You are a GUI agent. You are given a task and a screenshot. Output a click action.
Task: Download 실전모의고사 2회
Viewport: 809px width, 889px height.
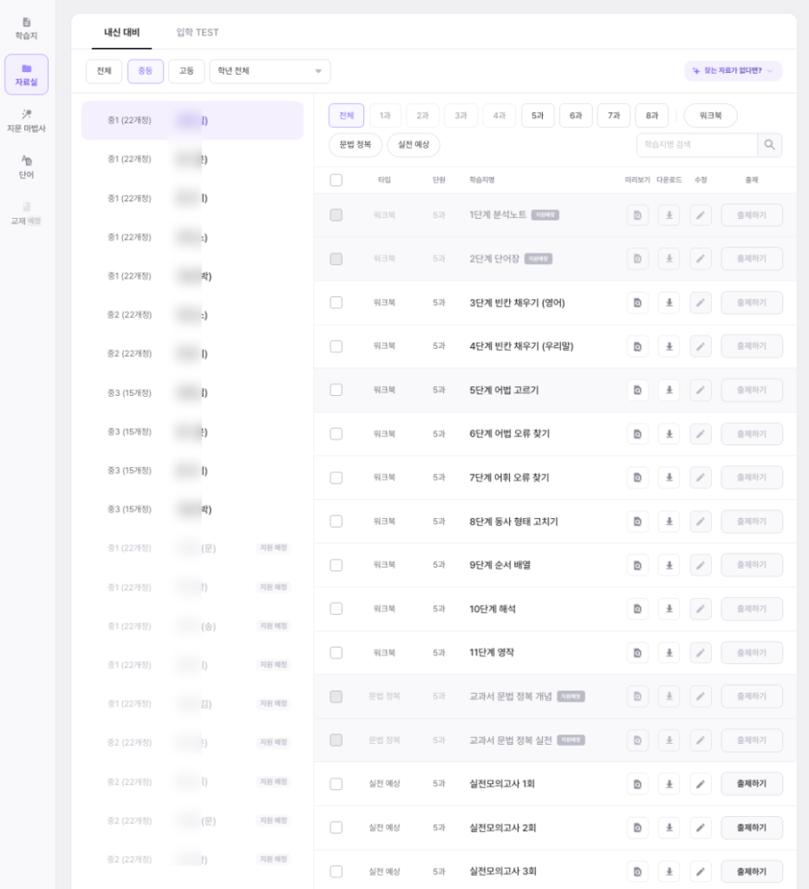669,827
